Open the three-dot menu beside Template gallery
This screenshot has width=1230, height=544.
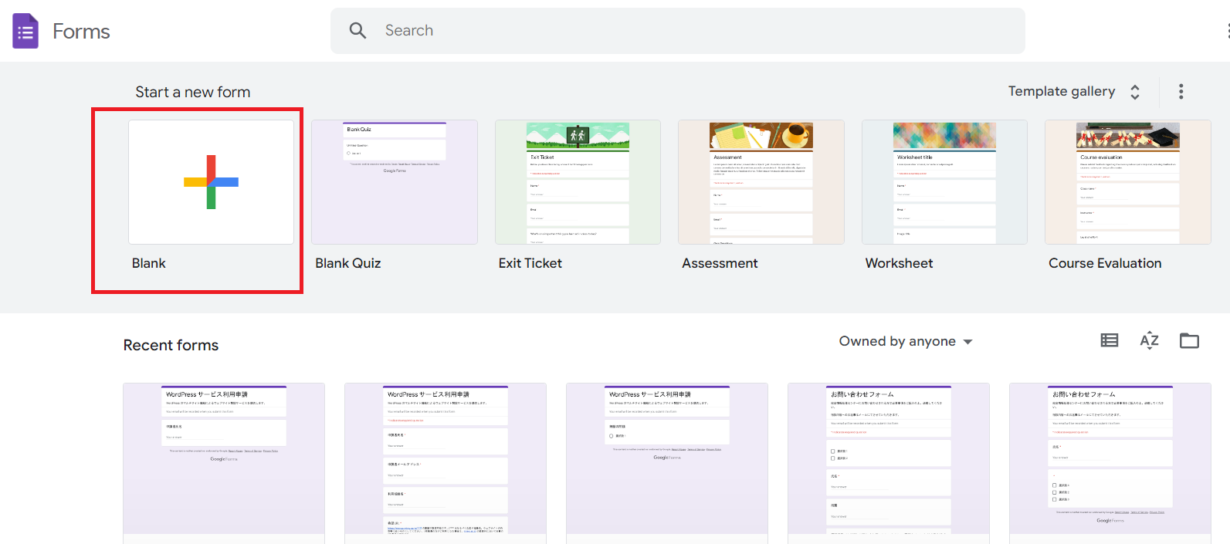[x=1181, y=92]
